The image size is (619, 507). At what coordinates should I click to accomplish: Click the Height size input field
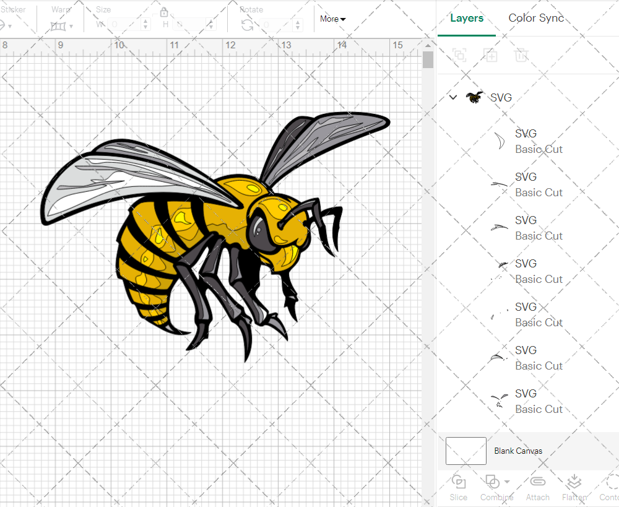(x=189, y=25)
